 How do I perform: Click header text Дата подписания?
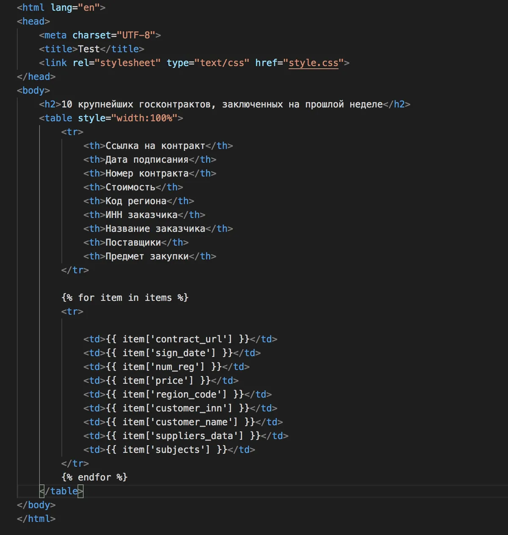point(147,160)
